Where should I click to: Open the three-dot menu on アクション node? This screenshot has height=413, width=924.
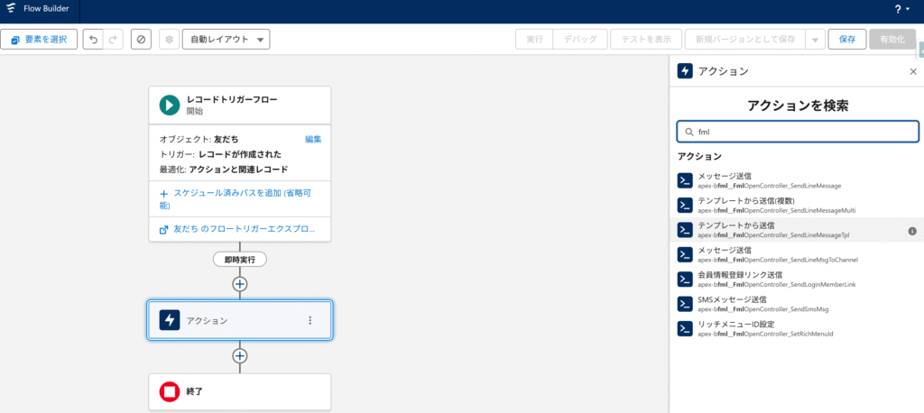[310, 320]
